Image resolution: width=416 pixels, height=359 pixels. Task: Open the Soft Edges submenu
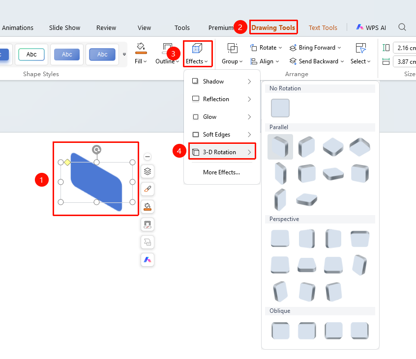(222, 135)
